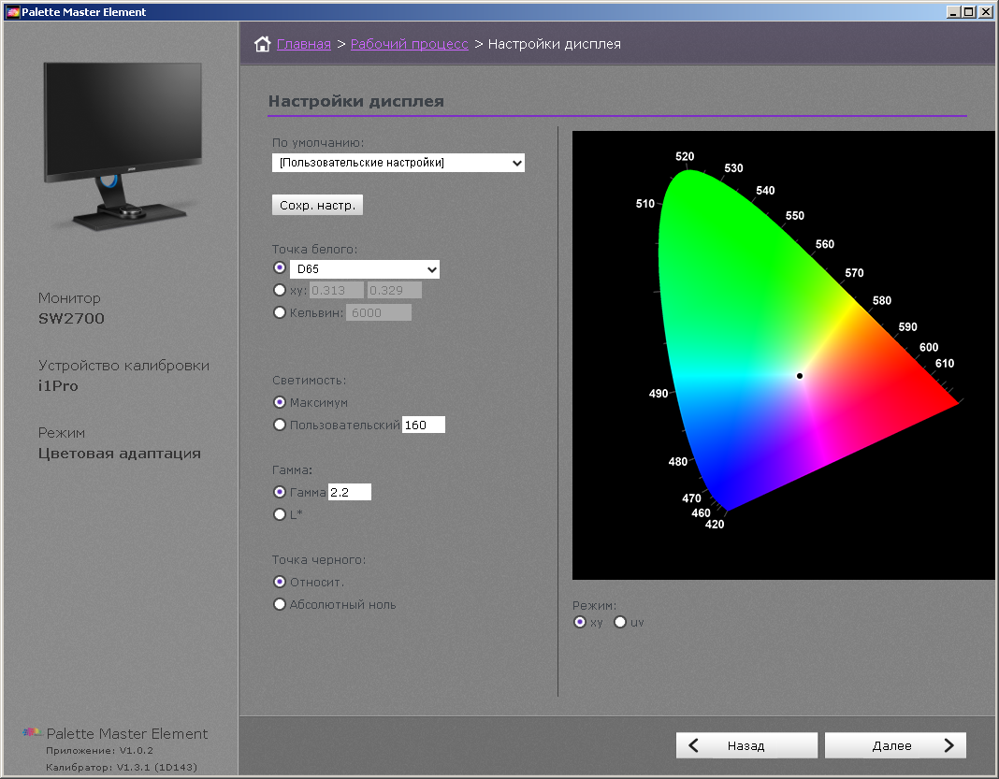The image size is (999, 779).
Task: Open the Главная breadcrumb link
Action: click(x=304, y=44)
